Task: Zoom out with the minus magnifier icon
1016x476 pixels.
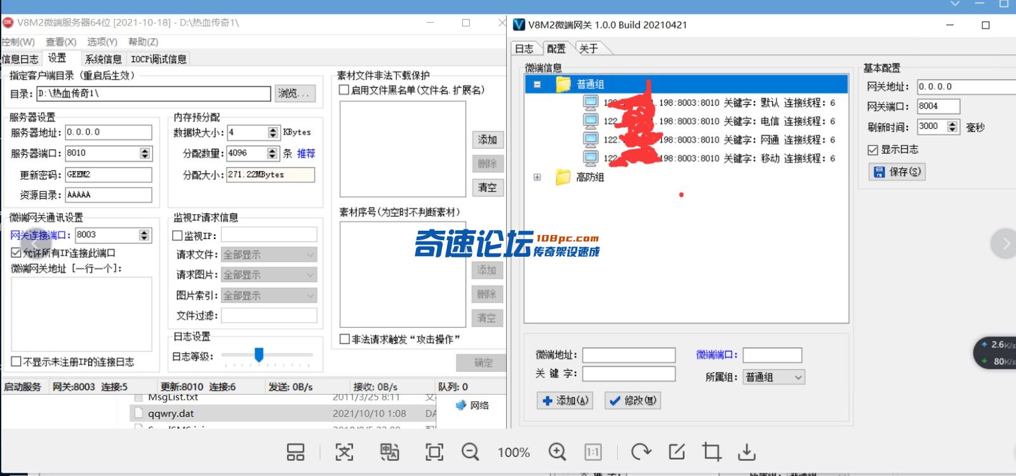Action: [x=471, y=452]
